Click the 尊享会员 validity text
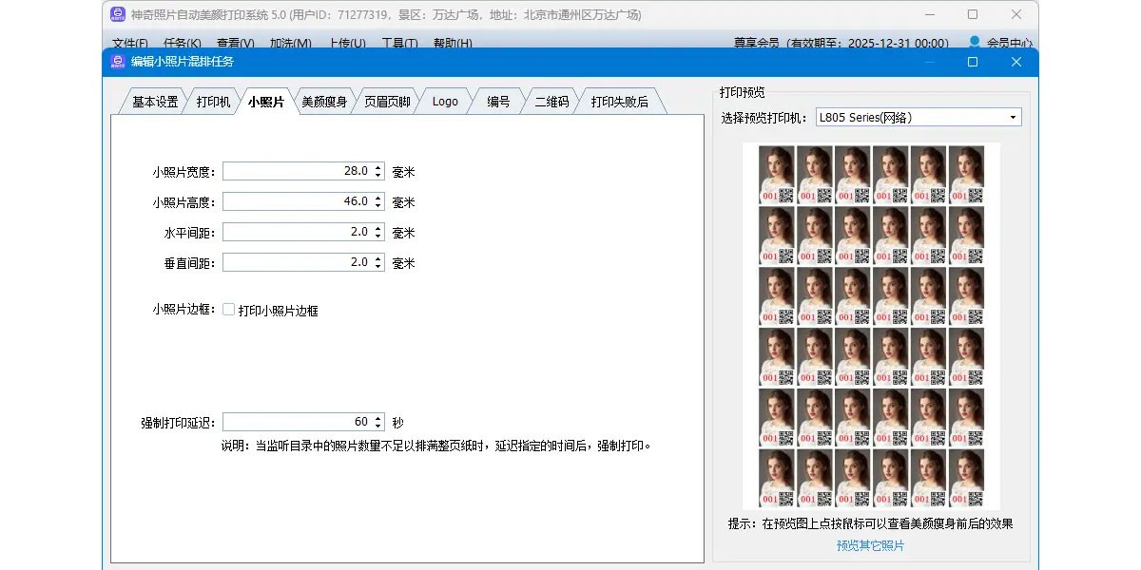Viewport: 1141px width, 570px height. pyautogui.click(x=841, y=44)
